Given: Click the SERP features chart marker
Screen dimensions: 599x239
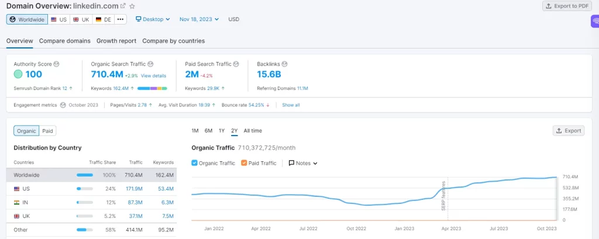Looking at the screenshot, I should pos(444,196).
